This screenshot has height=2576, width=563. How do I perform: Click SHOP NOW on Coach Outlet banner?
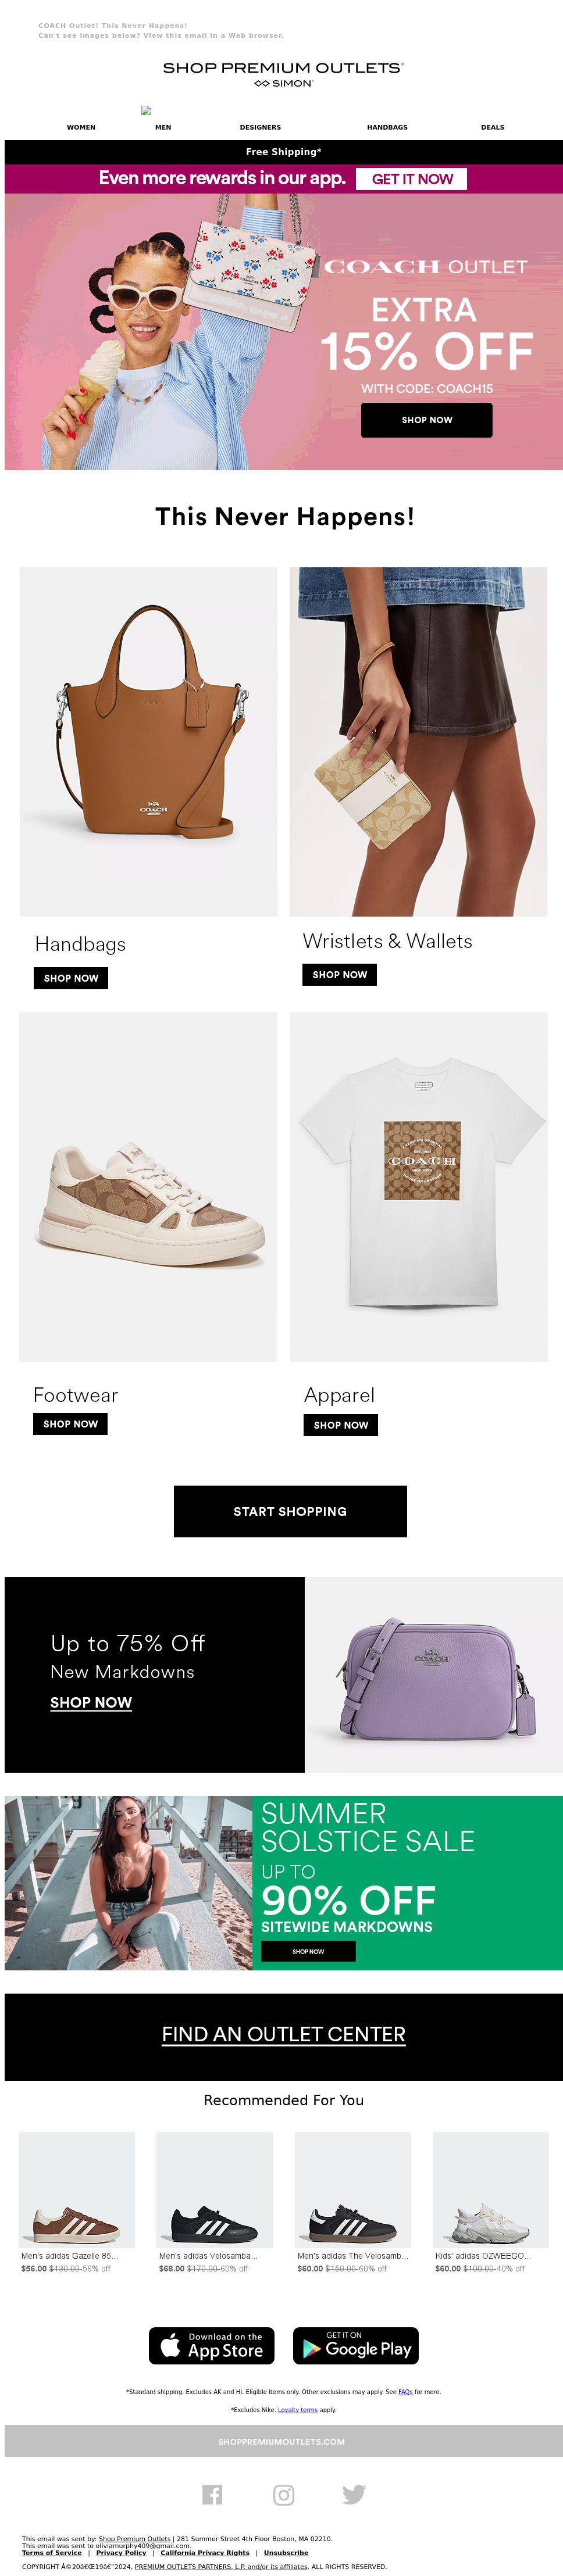426,420
